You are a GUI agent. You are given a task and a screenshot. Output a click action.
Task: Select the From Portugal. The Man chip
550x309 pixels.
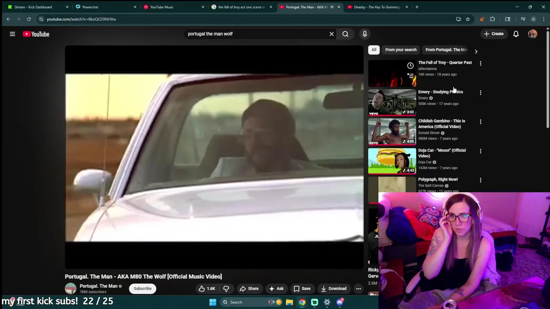[x=446, y=50]
